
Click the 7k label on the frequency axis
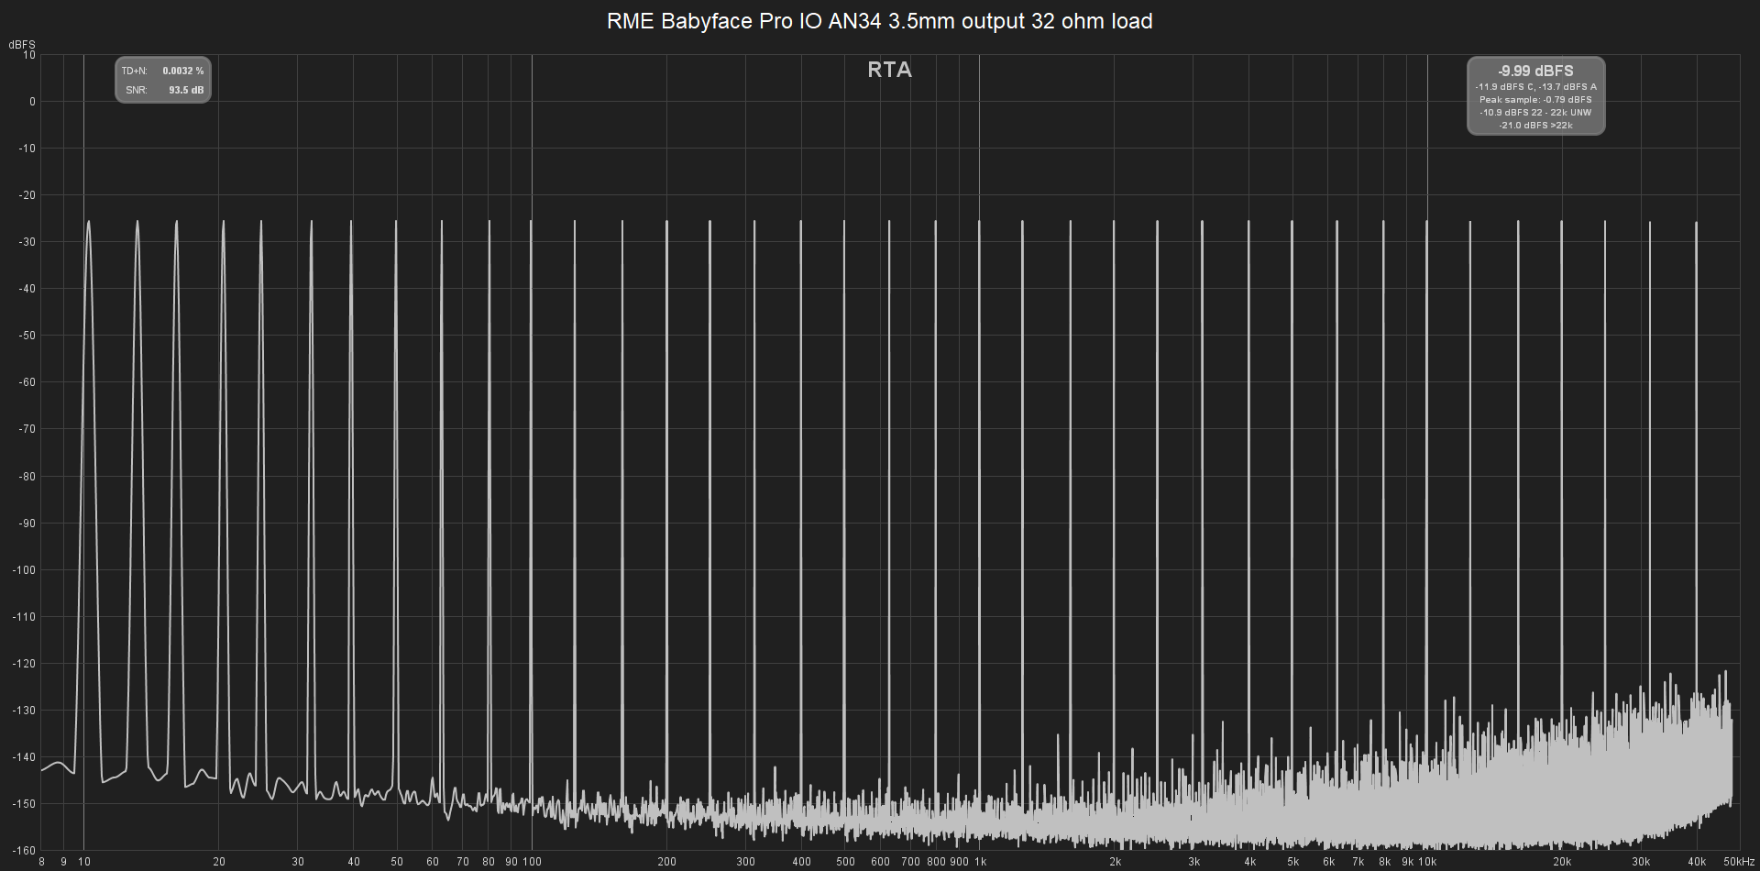[x=1358, y=862]
